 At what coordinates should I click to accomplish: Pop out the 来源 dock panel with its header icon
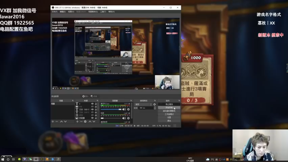pos(98,101)
